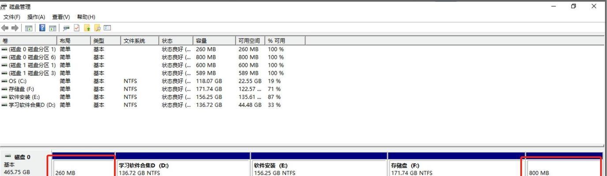Open the 帮助(H) menu
This screenshot has height=176, width=607.
click(x=86, y=17)
